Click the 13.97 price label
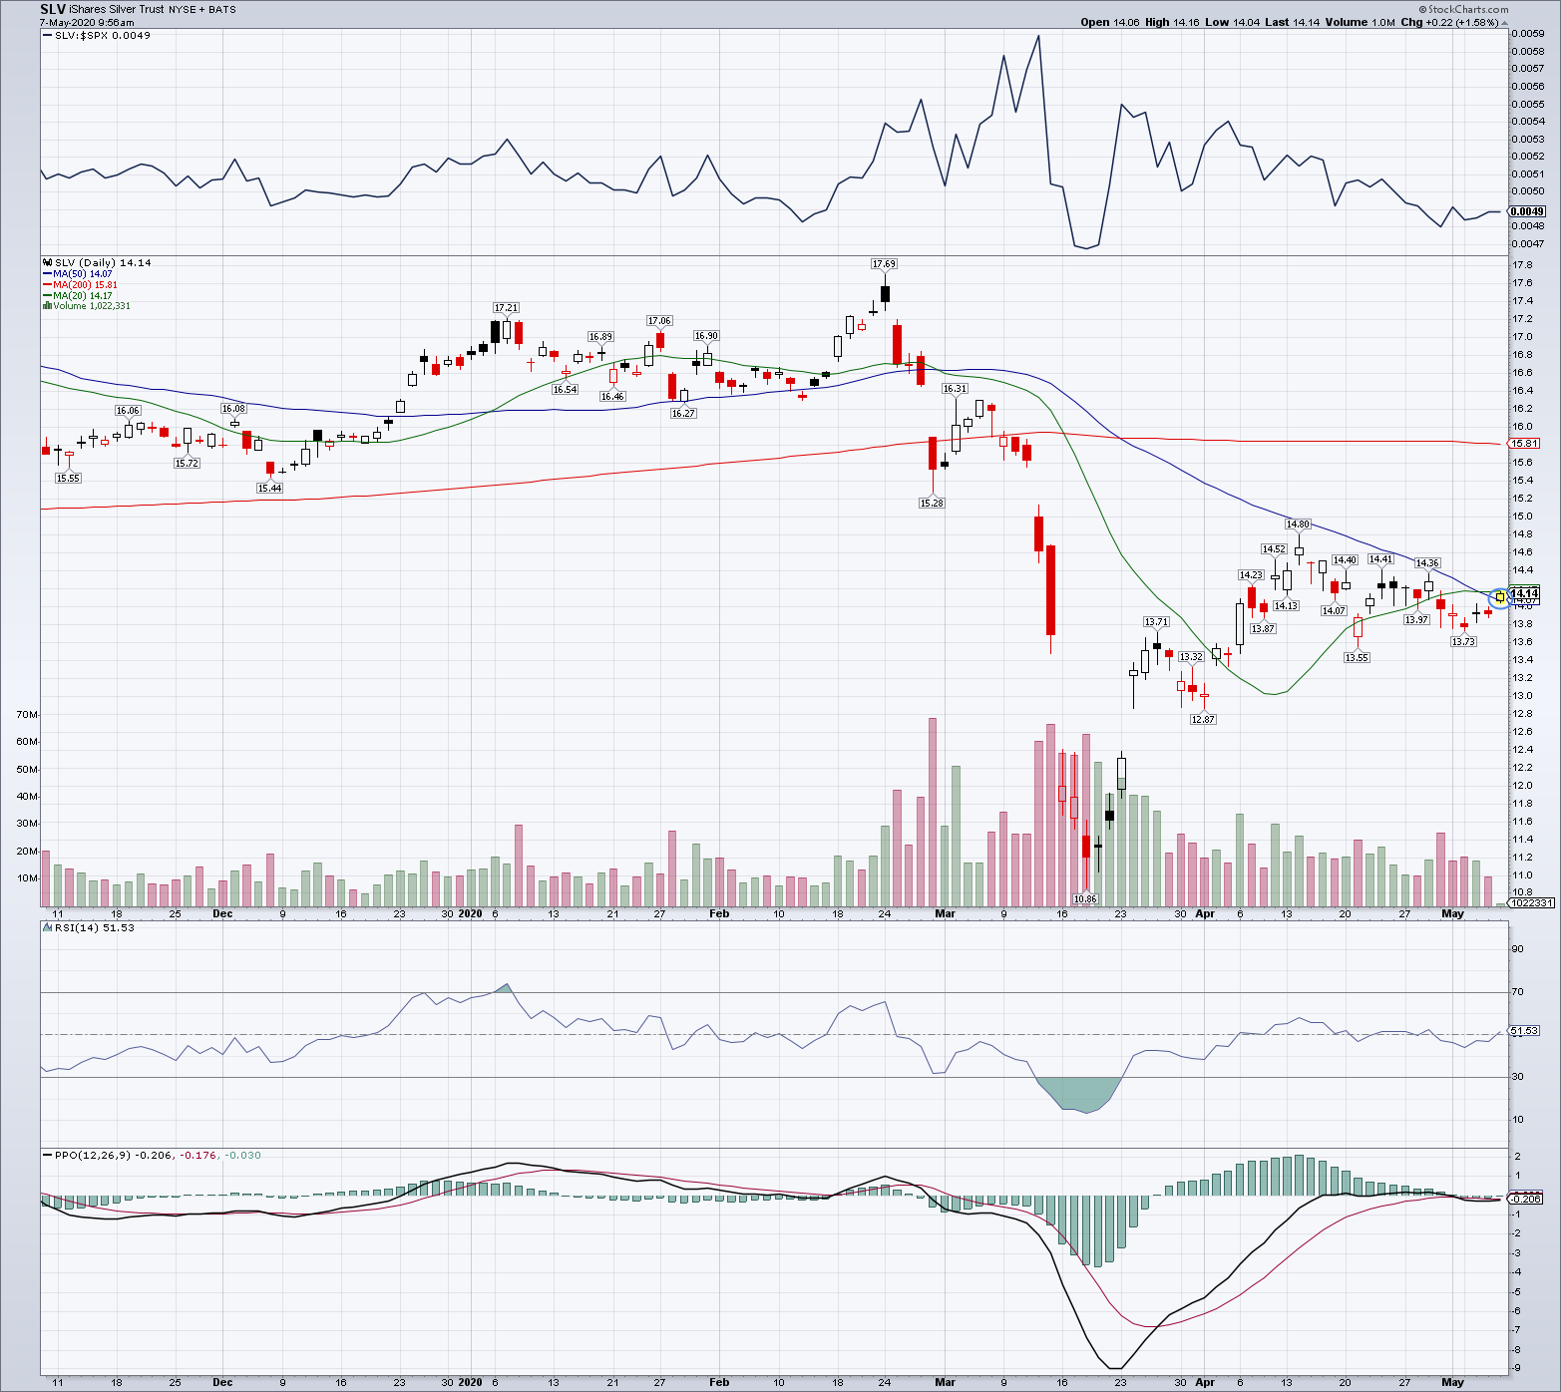This screenshot has width=1561, height=1392. 1416,620
